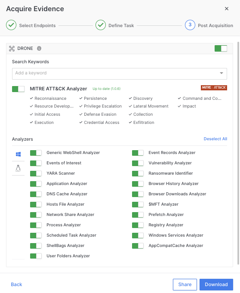Click the DRONE drone icon
Viewport: 240px width, 293px height.
coord(12,48)
